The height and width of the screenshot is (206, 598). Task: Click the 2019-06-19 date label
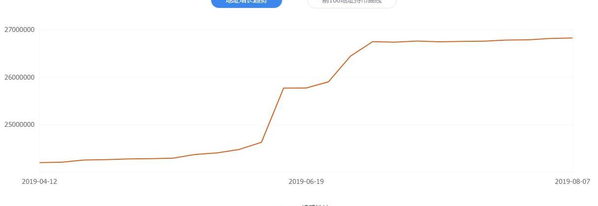pyautogui.click(x=306, y=181)
